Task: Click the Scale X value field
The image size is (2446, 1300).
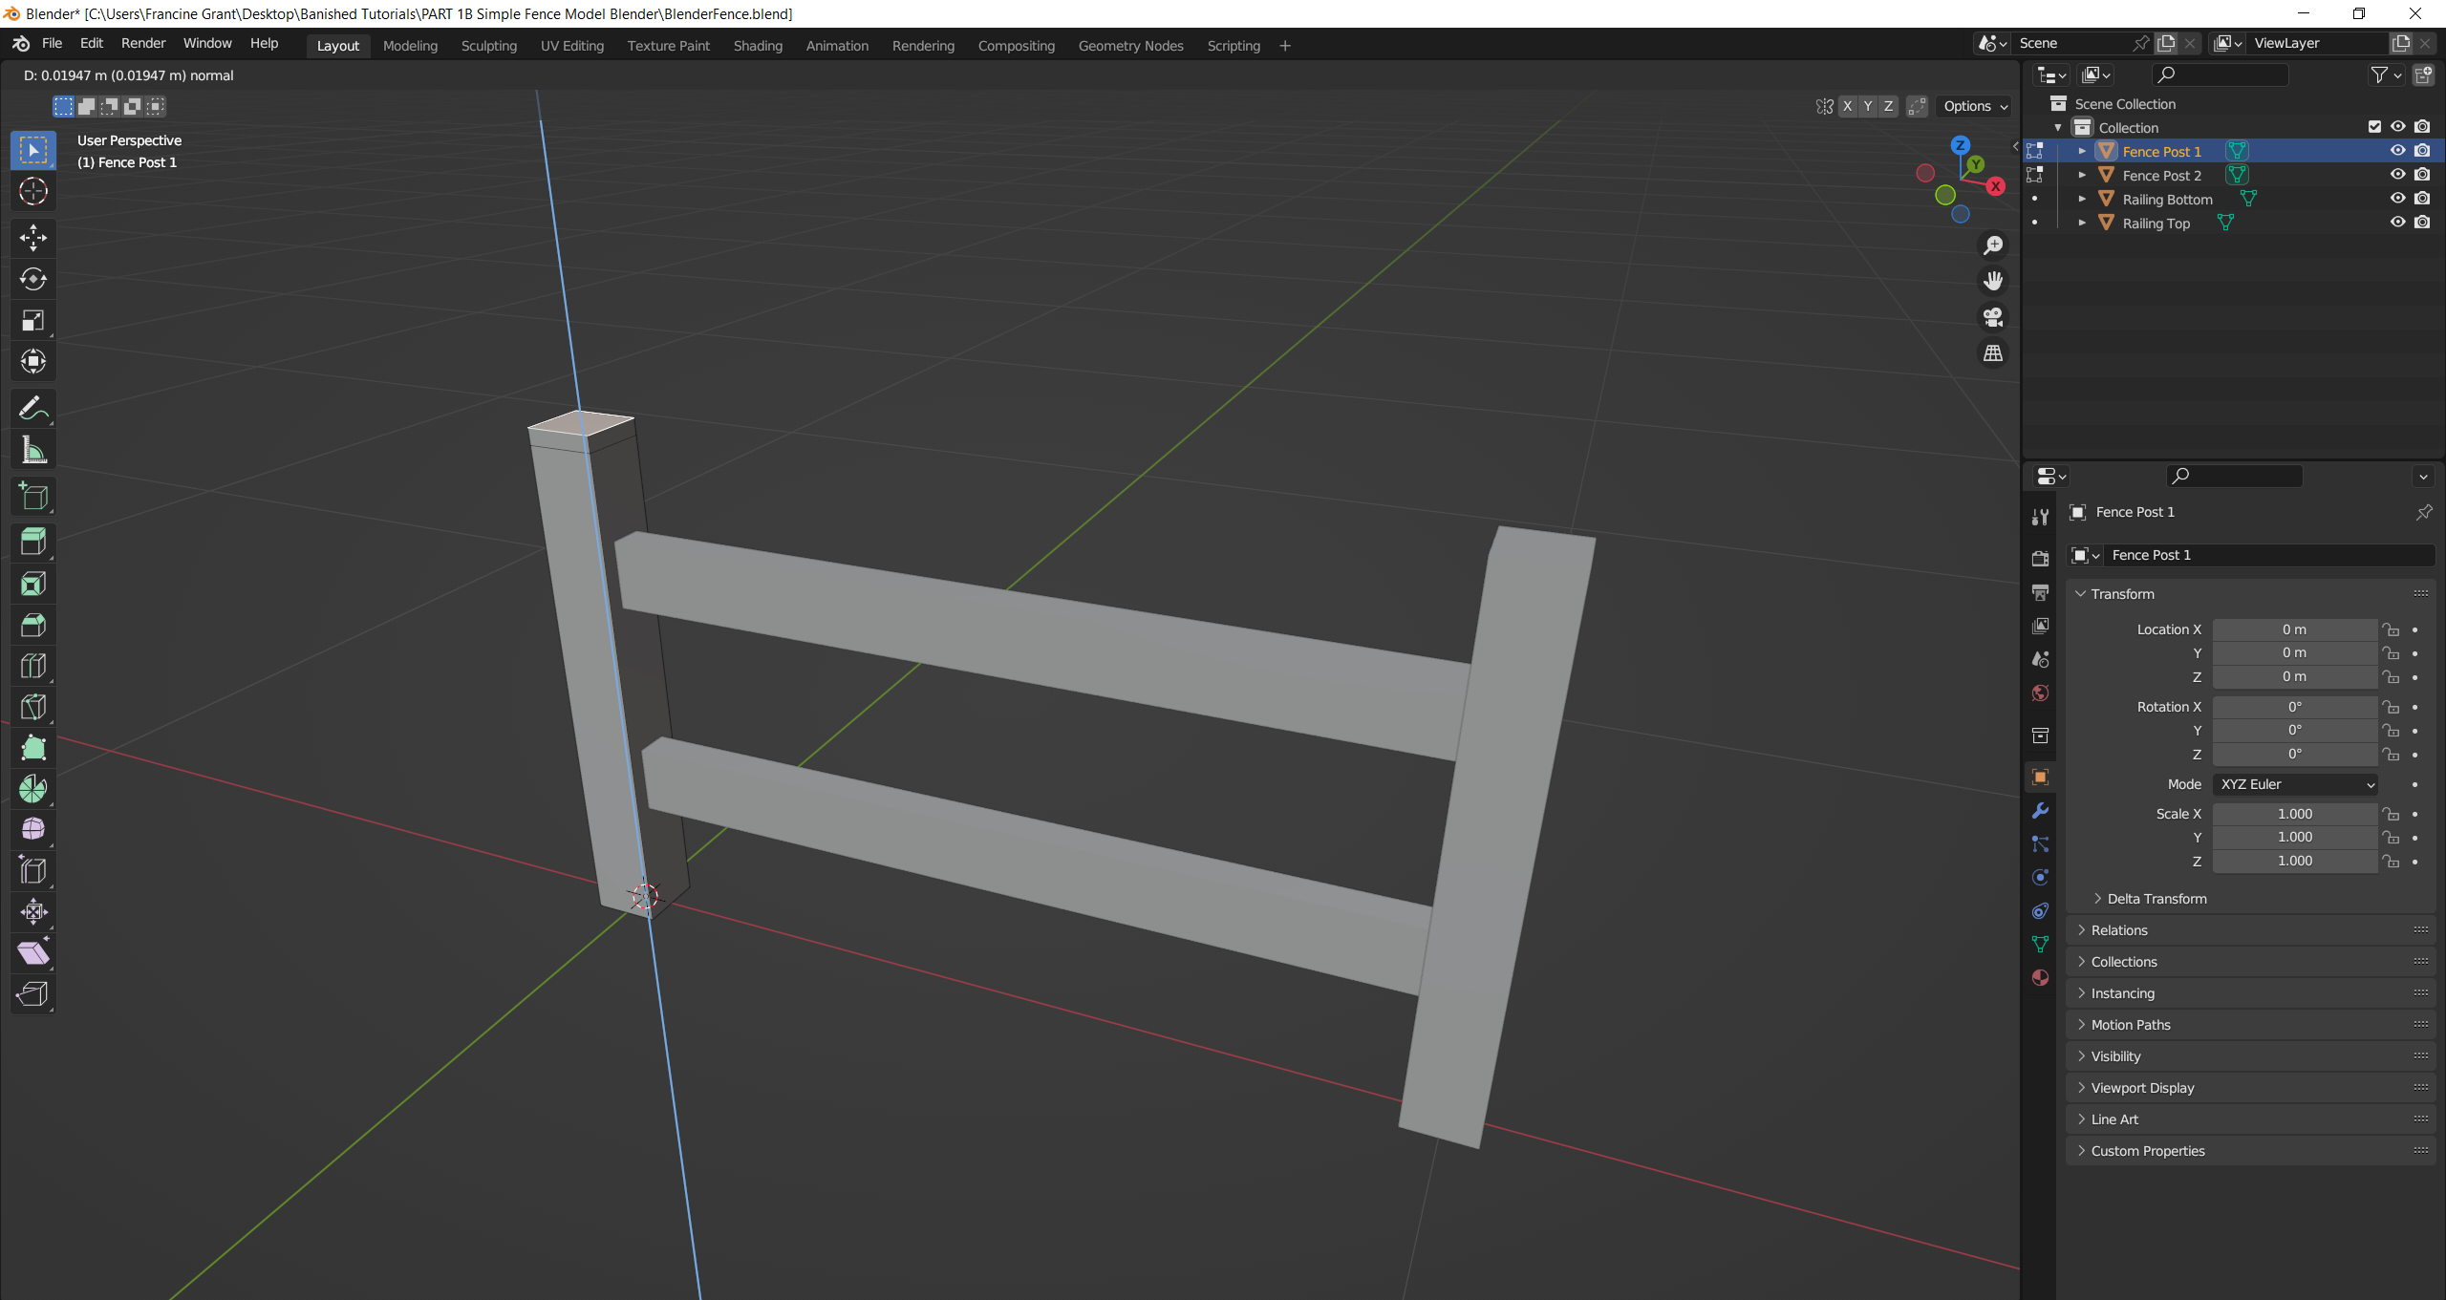Action: click(x=2294, y=814)
